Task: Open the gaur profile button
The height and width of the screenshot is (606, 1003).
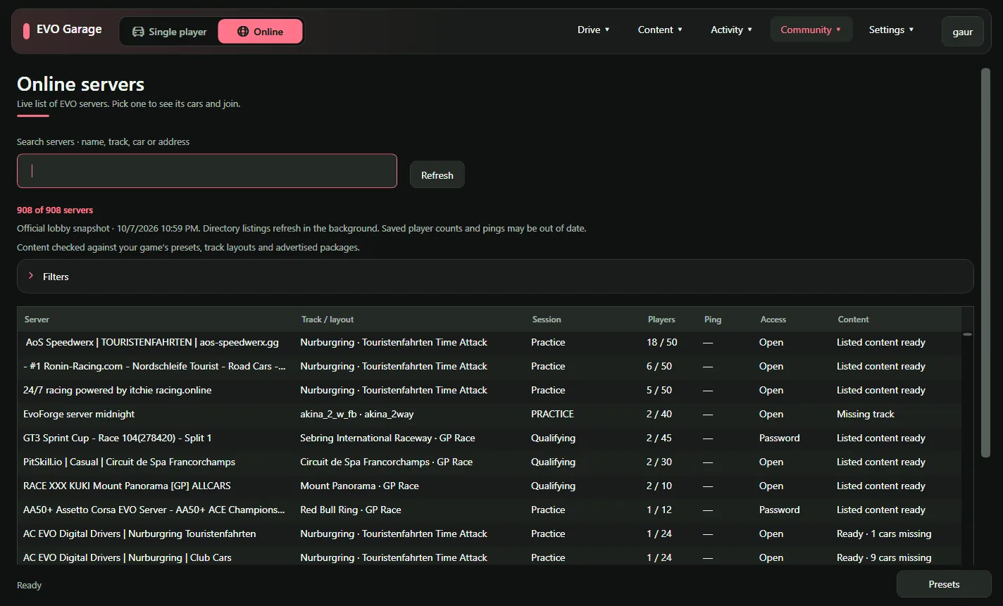Action: coord(962,32)
